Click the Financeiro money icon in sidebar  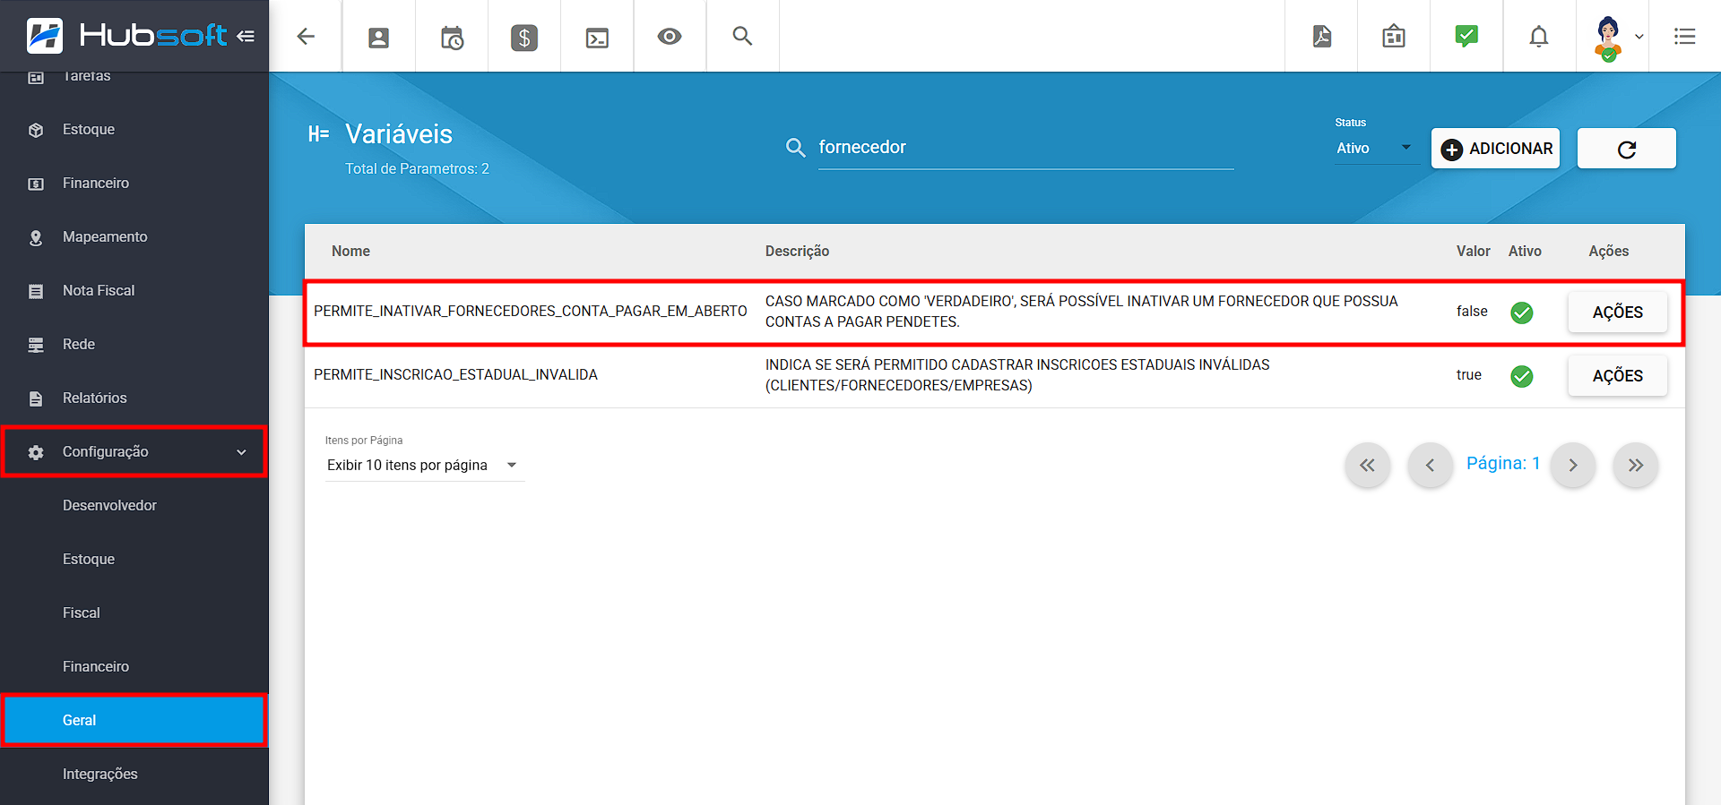point(36,184)
